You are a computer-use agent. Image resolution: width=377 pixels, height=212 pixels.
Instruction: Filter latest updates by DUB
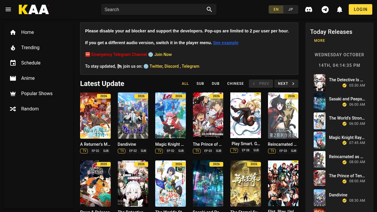tap(216, 84)
